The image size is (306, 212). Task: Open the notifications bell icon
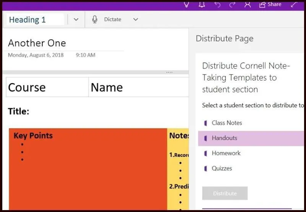point(202,4)
